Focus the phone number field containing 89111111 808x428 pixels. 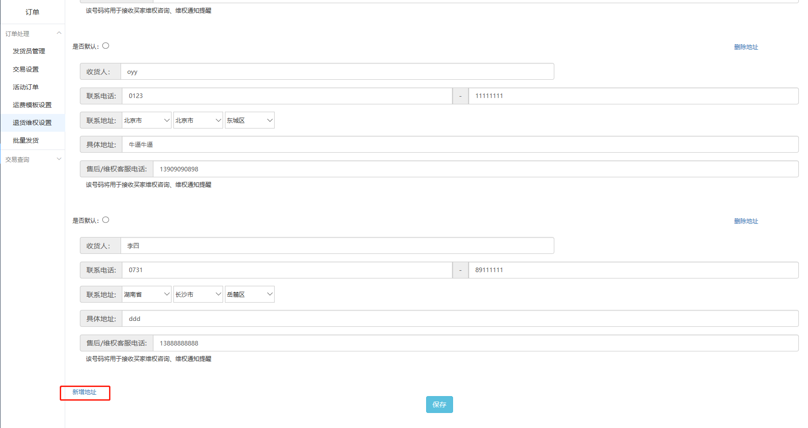click(633, 270)
